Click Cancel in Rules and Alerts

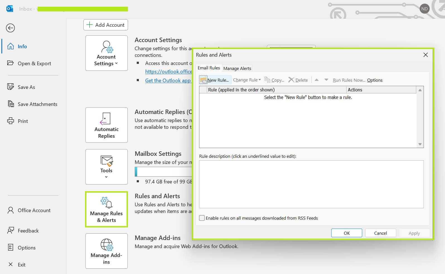click(x=381, y=233)
